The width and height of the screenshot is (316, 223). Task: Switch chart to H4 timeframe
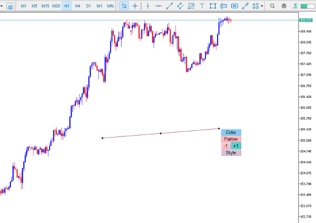coord(78,6)
